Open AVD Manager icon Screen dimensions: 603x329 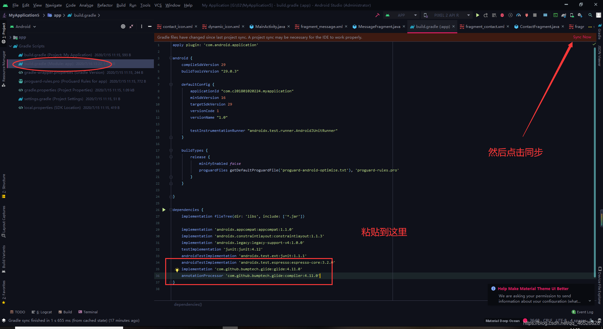tap(572, 15)
